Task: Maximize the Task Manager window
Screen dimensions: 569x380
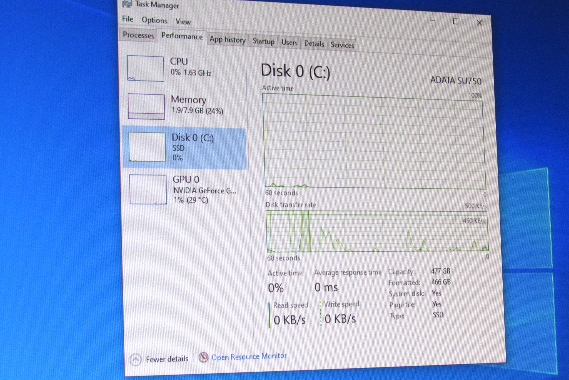Action: (x=456, y=21)
